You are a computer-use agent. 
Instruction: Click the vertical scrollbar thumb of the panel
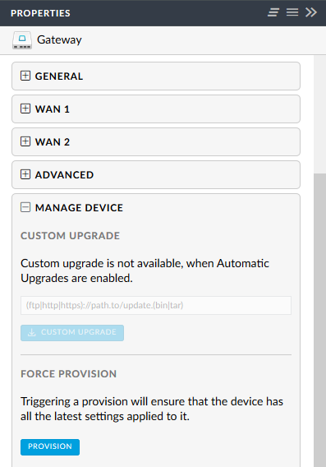coord(319,320)
